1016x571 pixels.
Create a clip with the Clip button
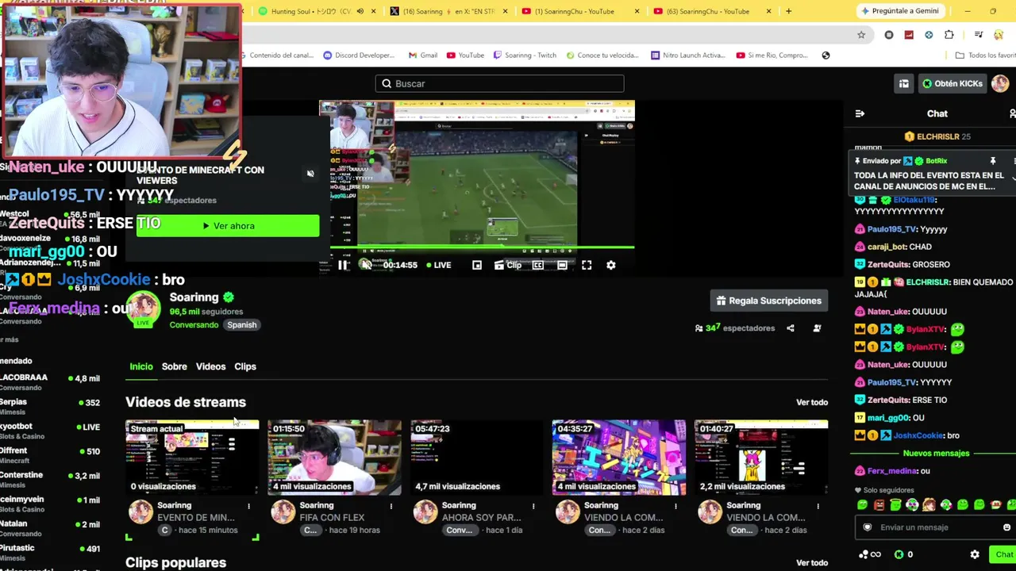(508, 265)
